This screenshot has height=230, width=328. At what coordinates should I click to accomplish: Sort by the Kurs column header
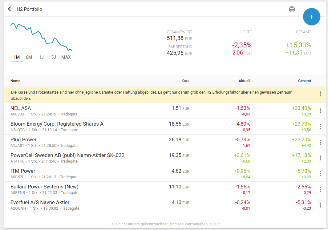(x=185, y=81)
